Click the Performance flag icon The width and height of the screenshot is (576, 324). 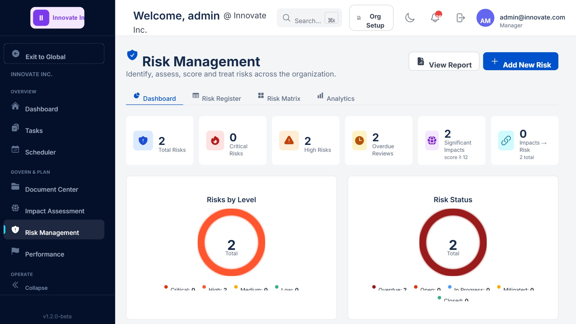point(15,251)
